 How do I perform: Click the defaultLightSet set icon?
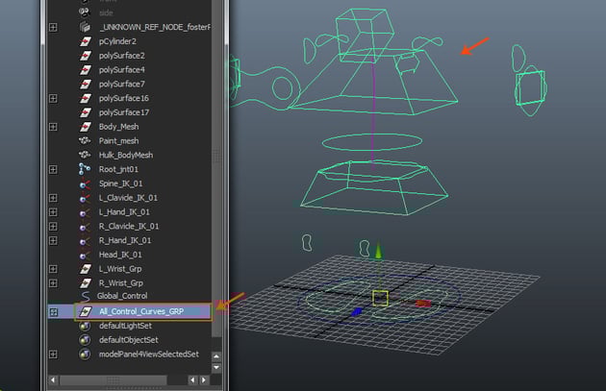click(x=84, y=326)
